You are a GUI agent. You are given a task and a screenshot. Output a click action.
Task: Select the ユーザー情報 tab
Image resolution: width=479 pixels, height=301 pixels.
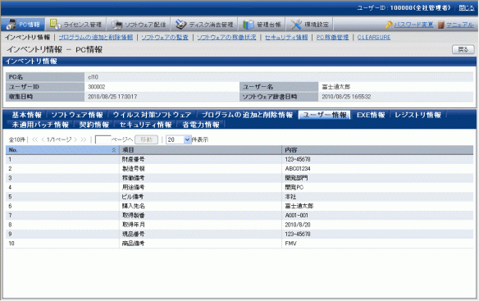coord(325,115)
